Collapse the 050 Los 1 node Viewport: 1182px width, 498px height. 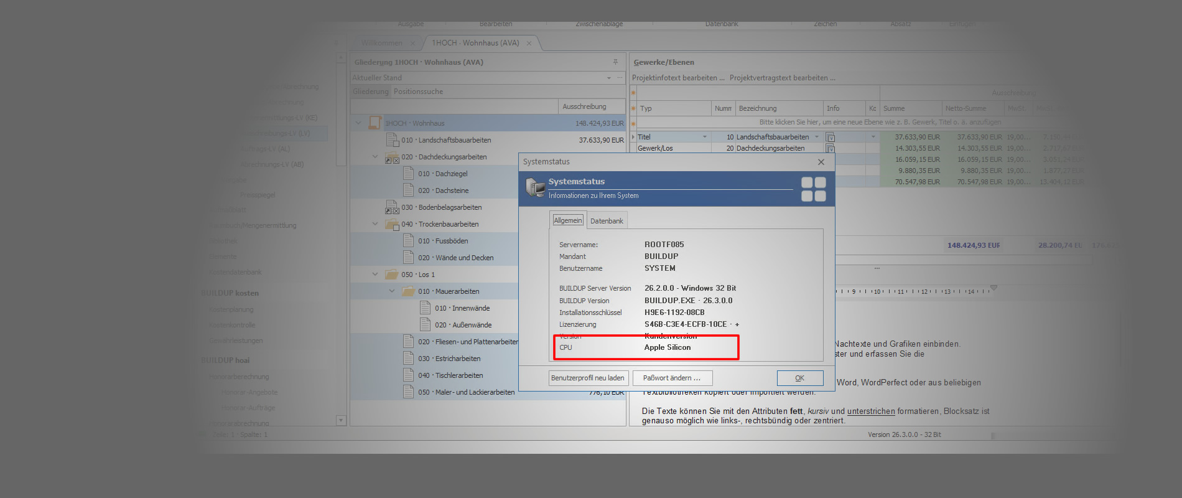[375, 274]
